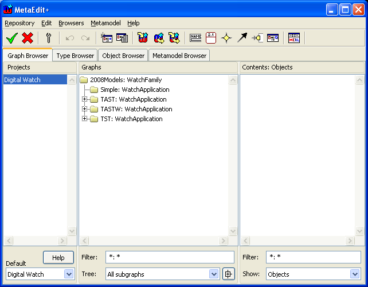Click the 2.1 numbered toolbar icon
Image resolution: width=368 pixels, height=287 pixels.
[210, 38]
